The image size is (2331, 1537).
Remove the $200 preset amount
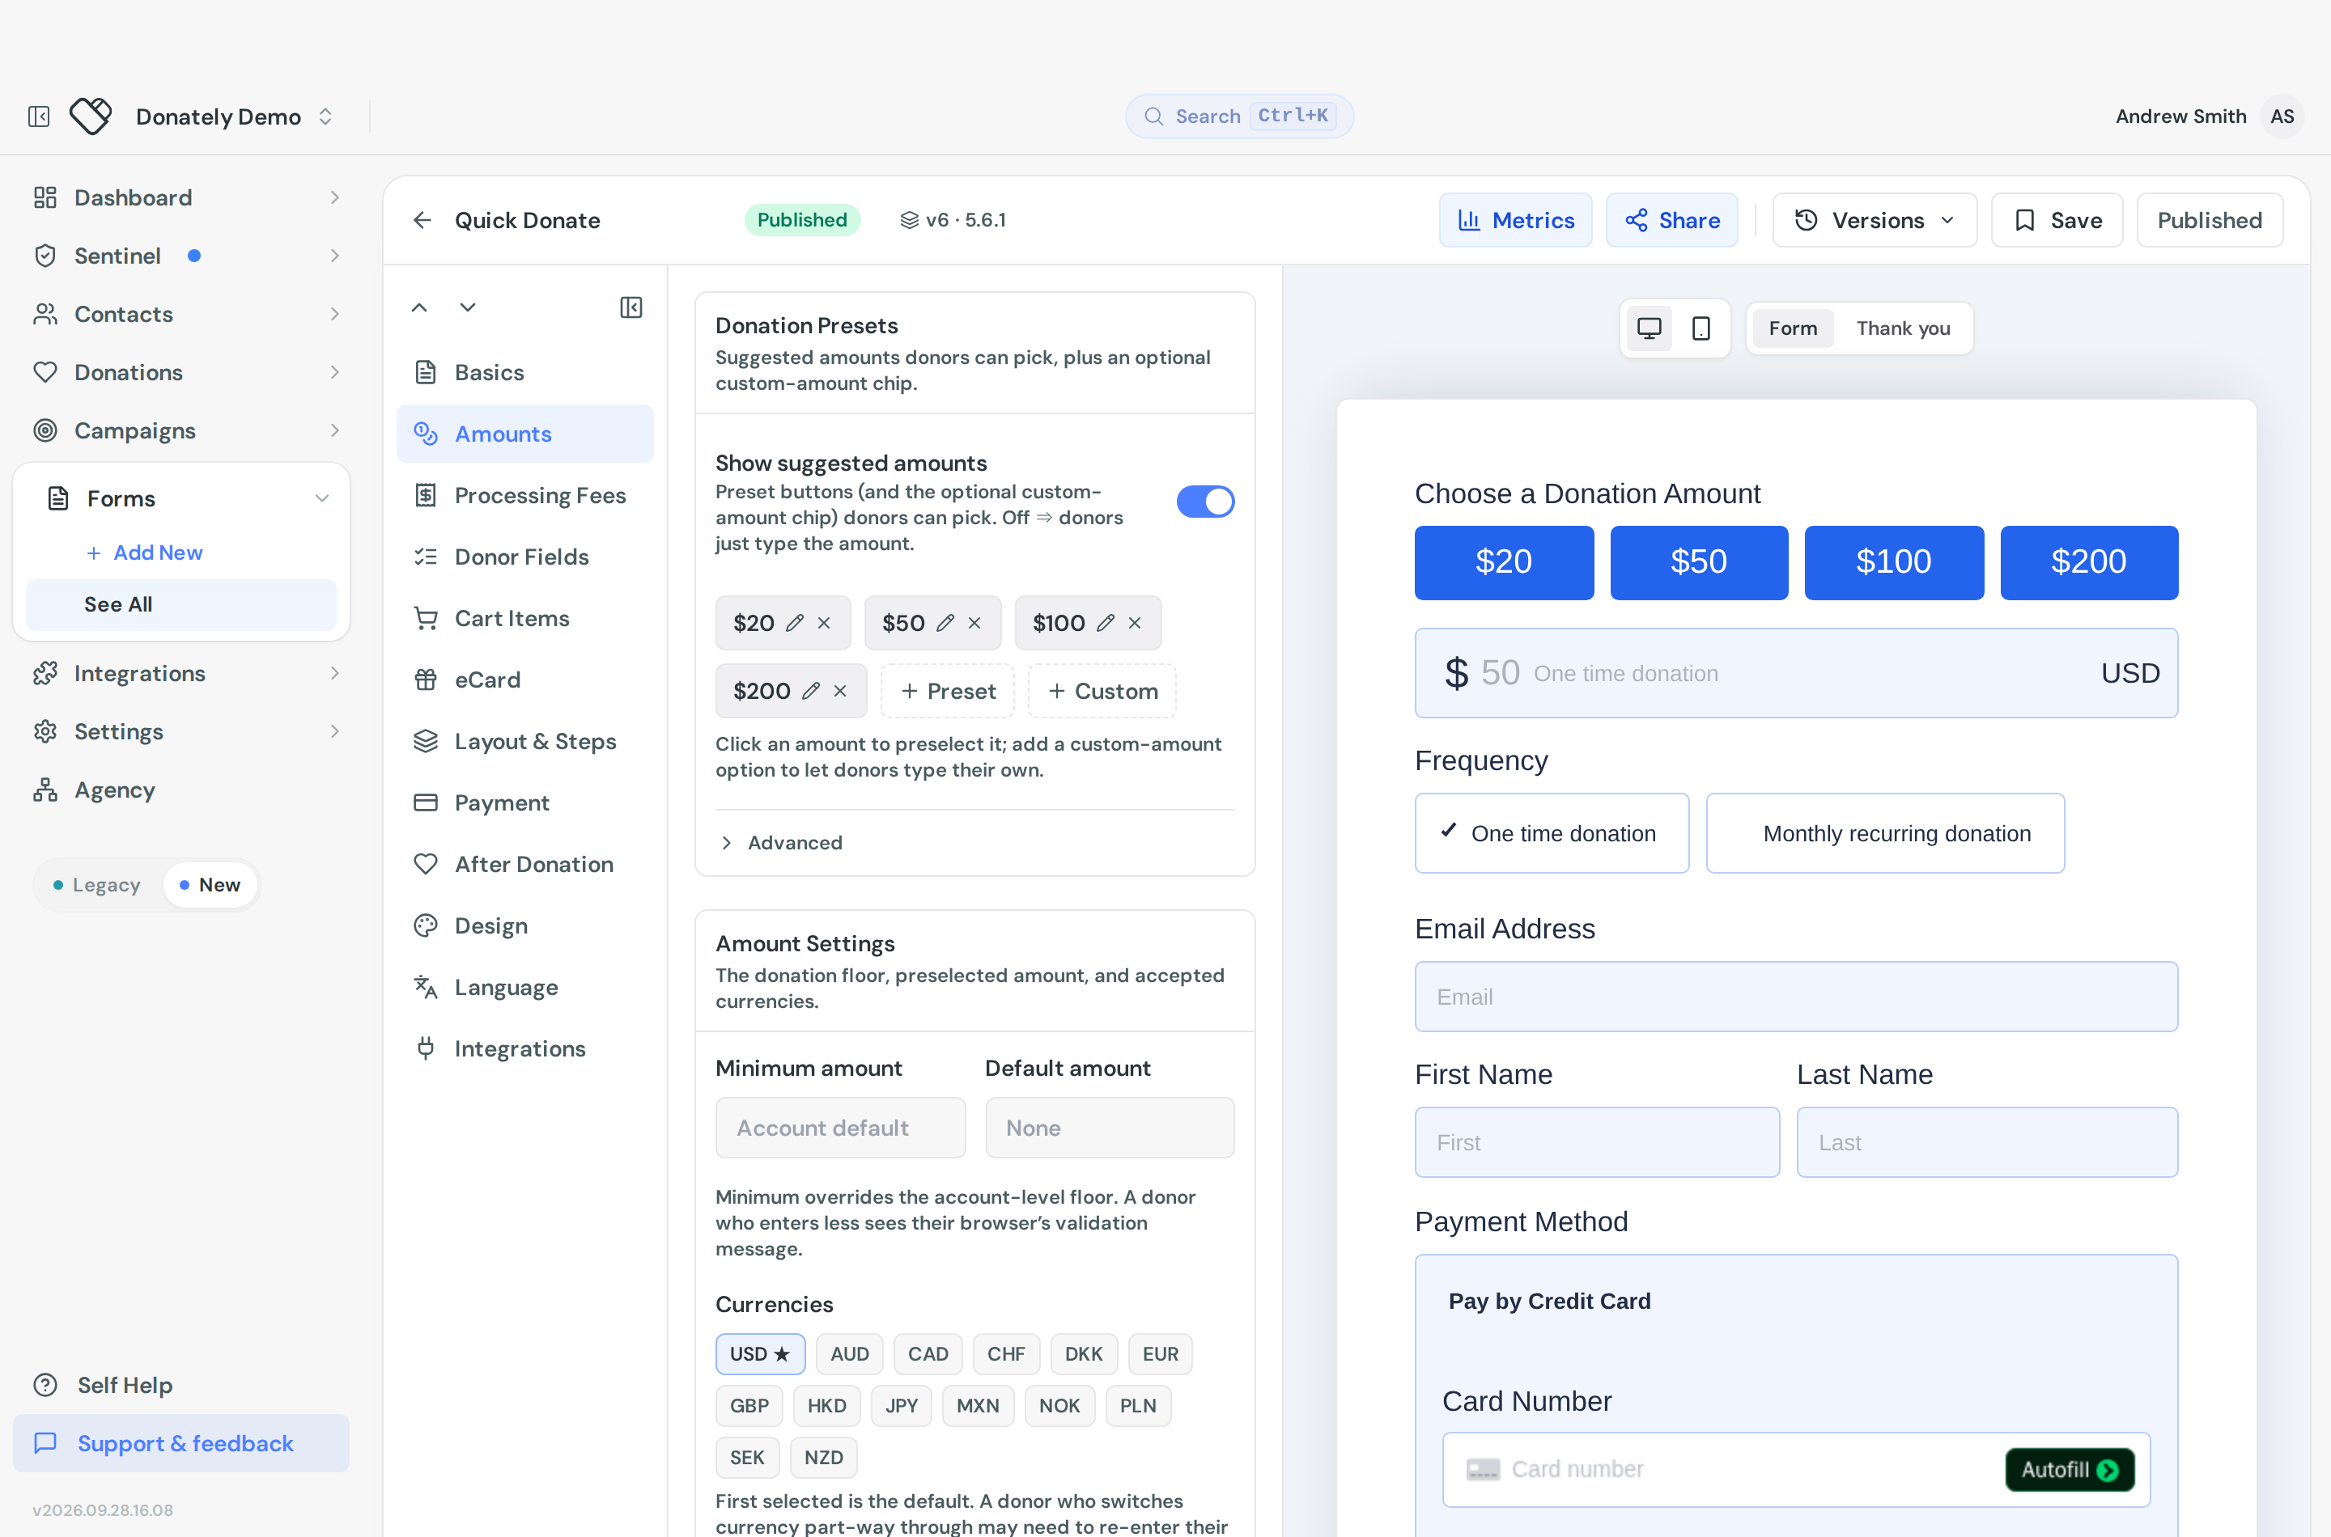pyautogui.click(x=840, y=691)
